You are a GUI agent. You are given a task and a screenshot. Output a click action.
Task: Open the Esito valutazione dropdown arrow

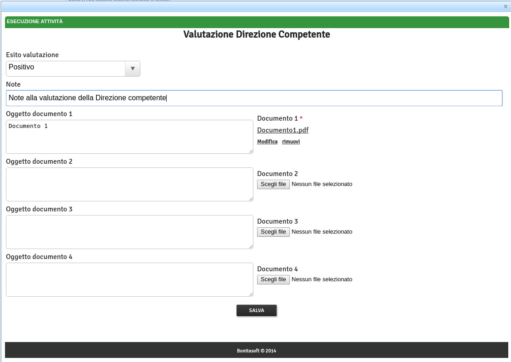(133, 68)
